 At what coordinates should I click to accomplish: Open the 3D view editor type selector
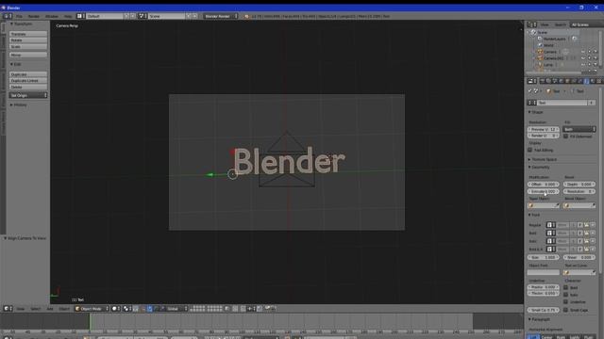pyautogui.click(x=8, y=308)
